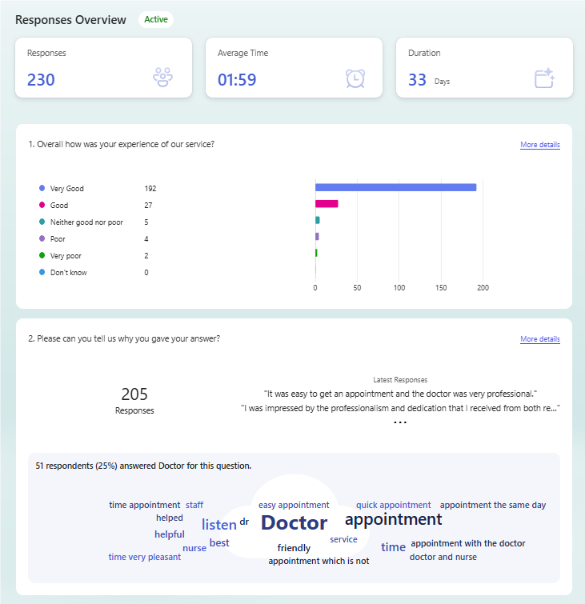Click the purple Poor bar in chart

[317, 237]
